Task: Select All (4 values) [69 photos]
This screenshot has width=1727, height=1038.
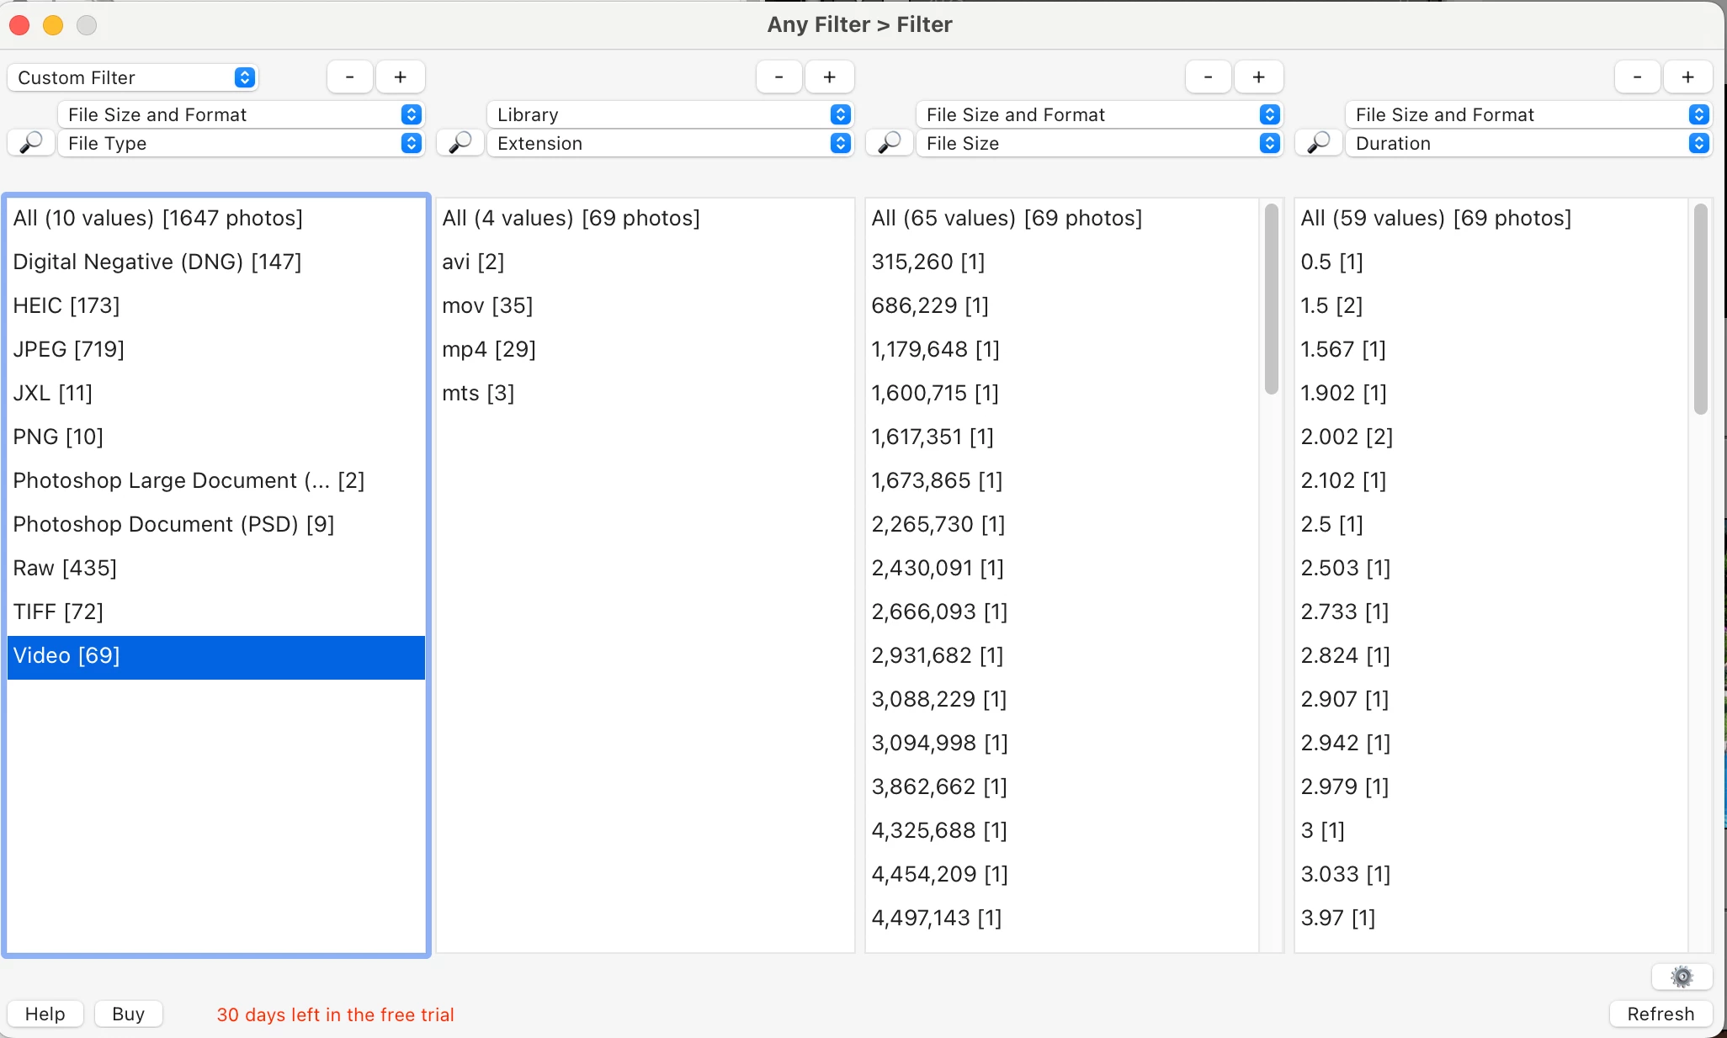Action: (x=646, y=219)
